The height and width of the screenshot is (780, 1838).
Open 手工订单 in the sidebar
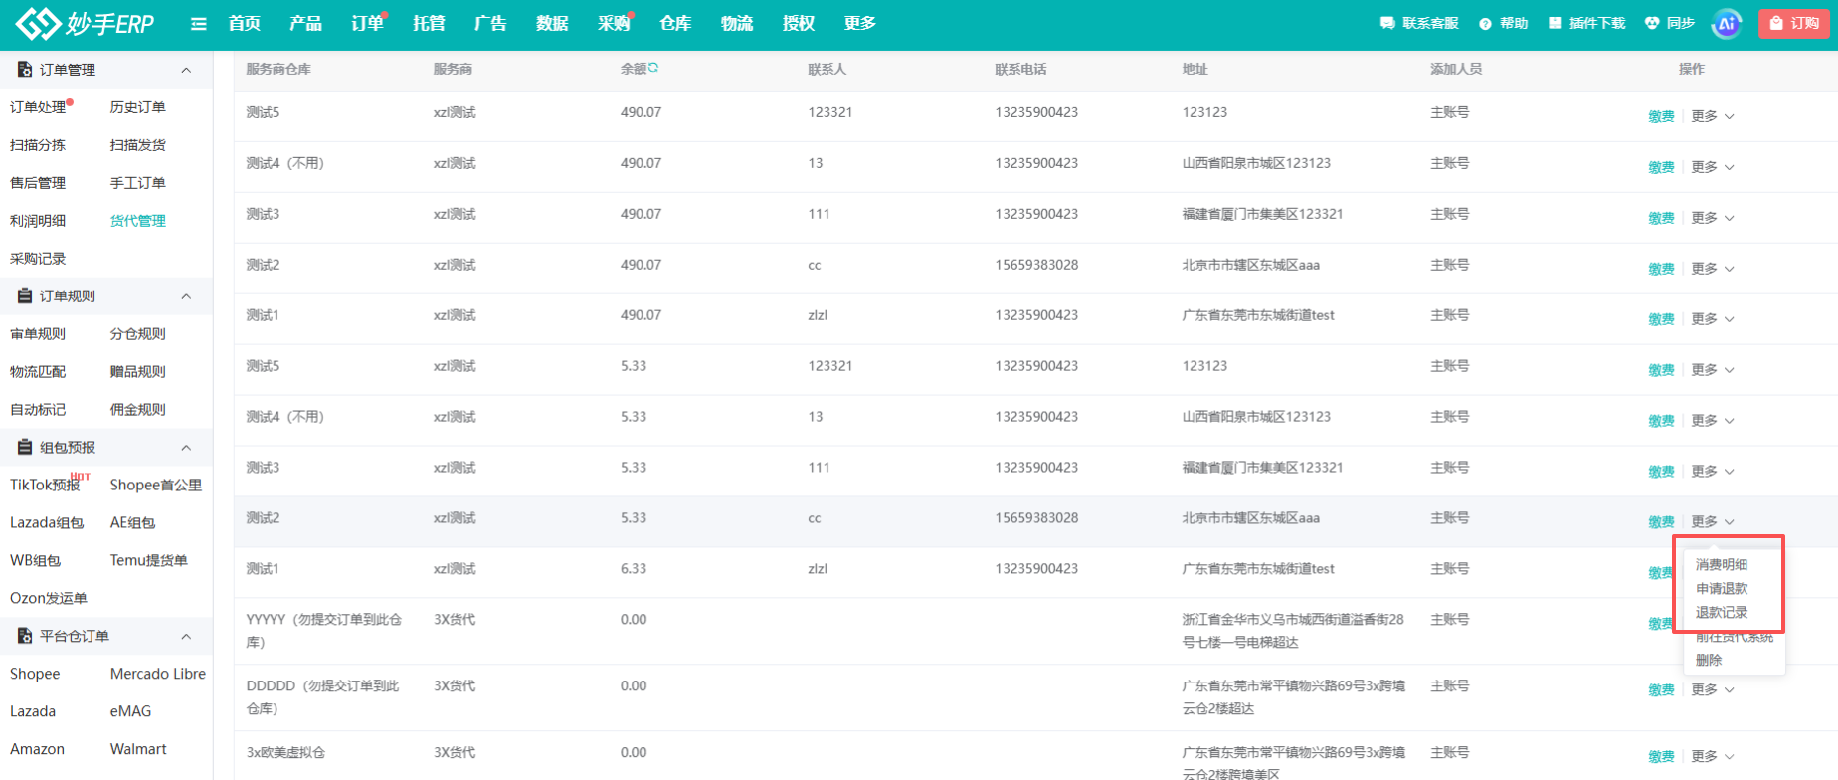[138, 183]
